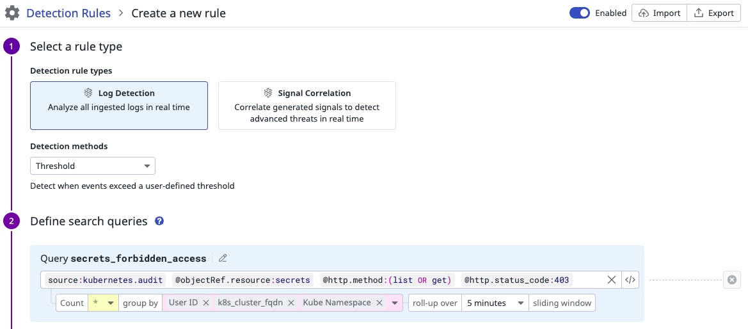Remove the User ID group-by tag
The image size is (748, 329).
pyautogui.click(x=206, y=303)
